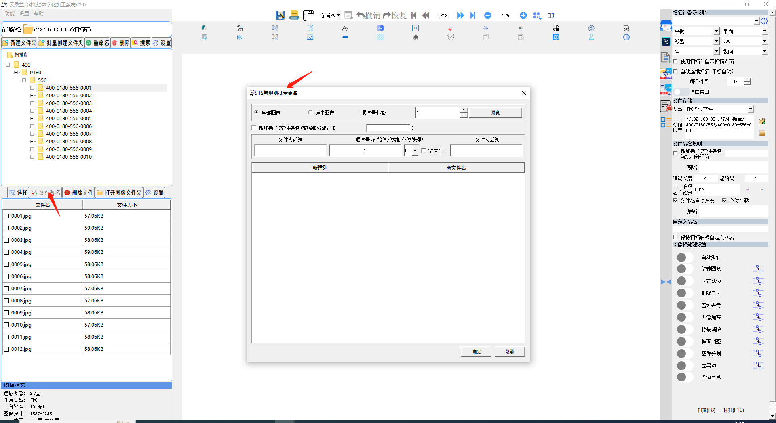
Task: Click the blue zoom-in plus icon
Action: 523,15
